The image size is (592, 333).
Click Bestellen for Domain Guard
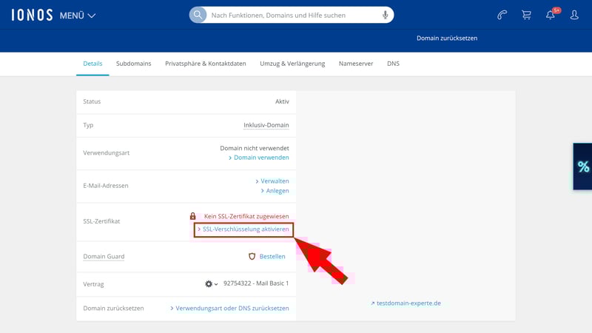pos(272,257)
